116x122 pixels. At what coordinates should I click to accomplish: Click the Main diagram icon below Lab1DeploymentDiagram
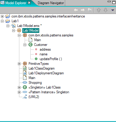(25, 78)
